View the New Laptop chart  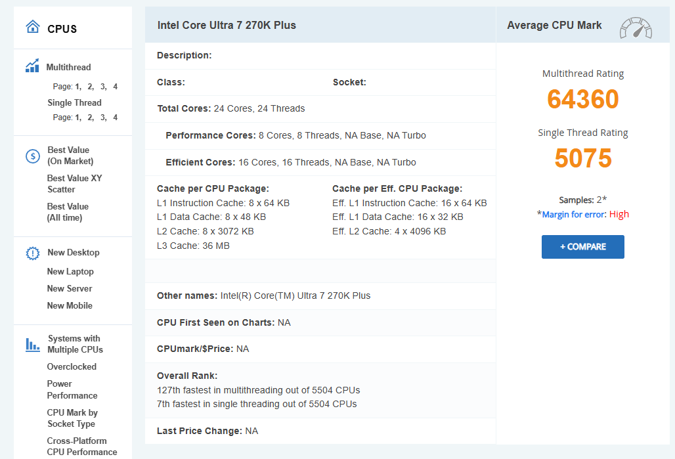(x=70, y=271)
